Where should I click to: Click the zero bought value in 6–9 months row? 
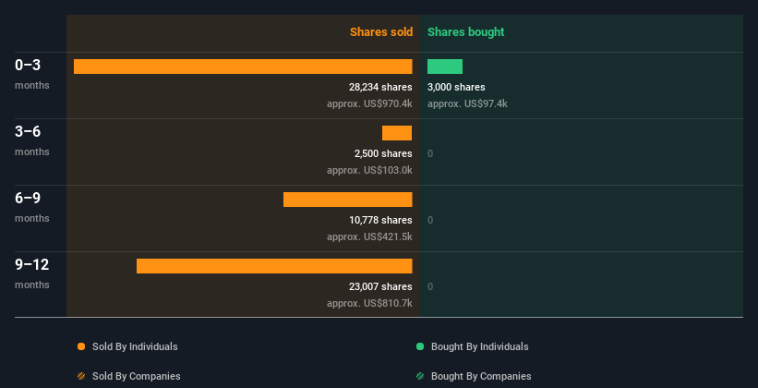click(430, 220)
